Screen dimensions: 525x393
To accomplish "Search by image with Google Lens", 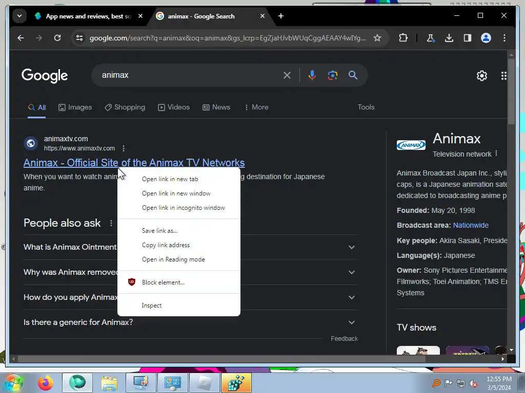I will point(332,75).
